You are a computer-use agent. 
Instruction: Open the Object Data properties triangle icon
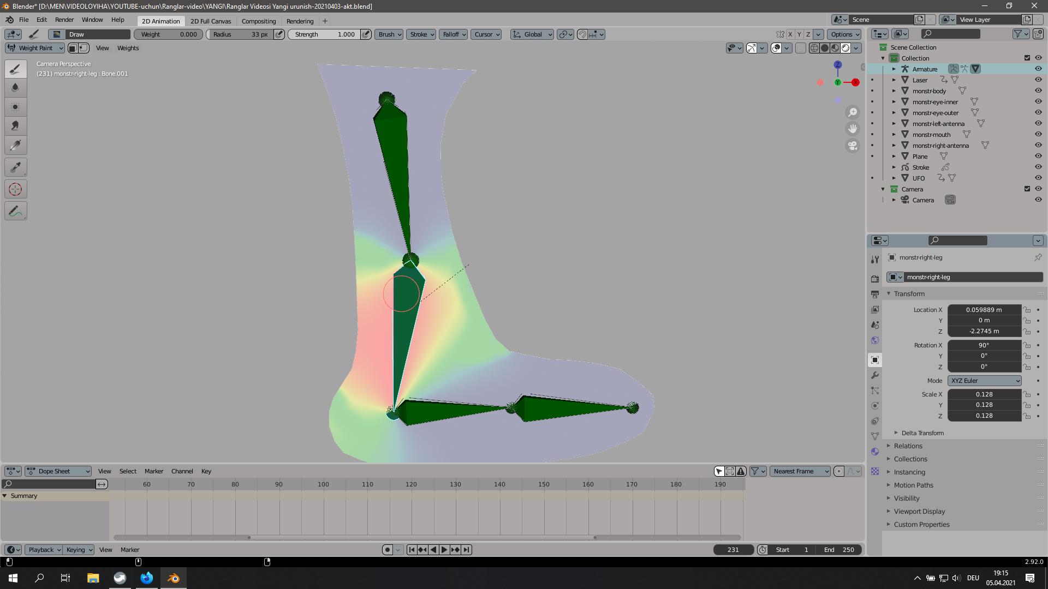point(875,436)
